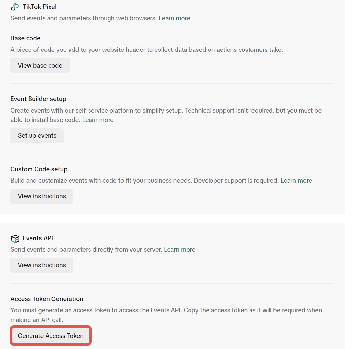Select the TikTok Pixel section title
The image size is (360, 349).
pos(39,7)
